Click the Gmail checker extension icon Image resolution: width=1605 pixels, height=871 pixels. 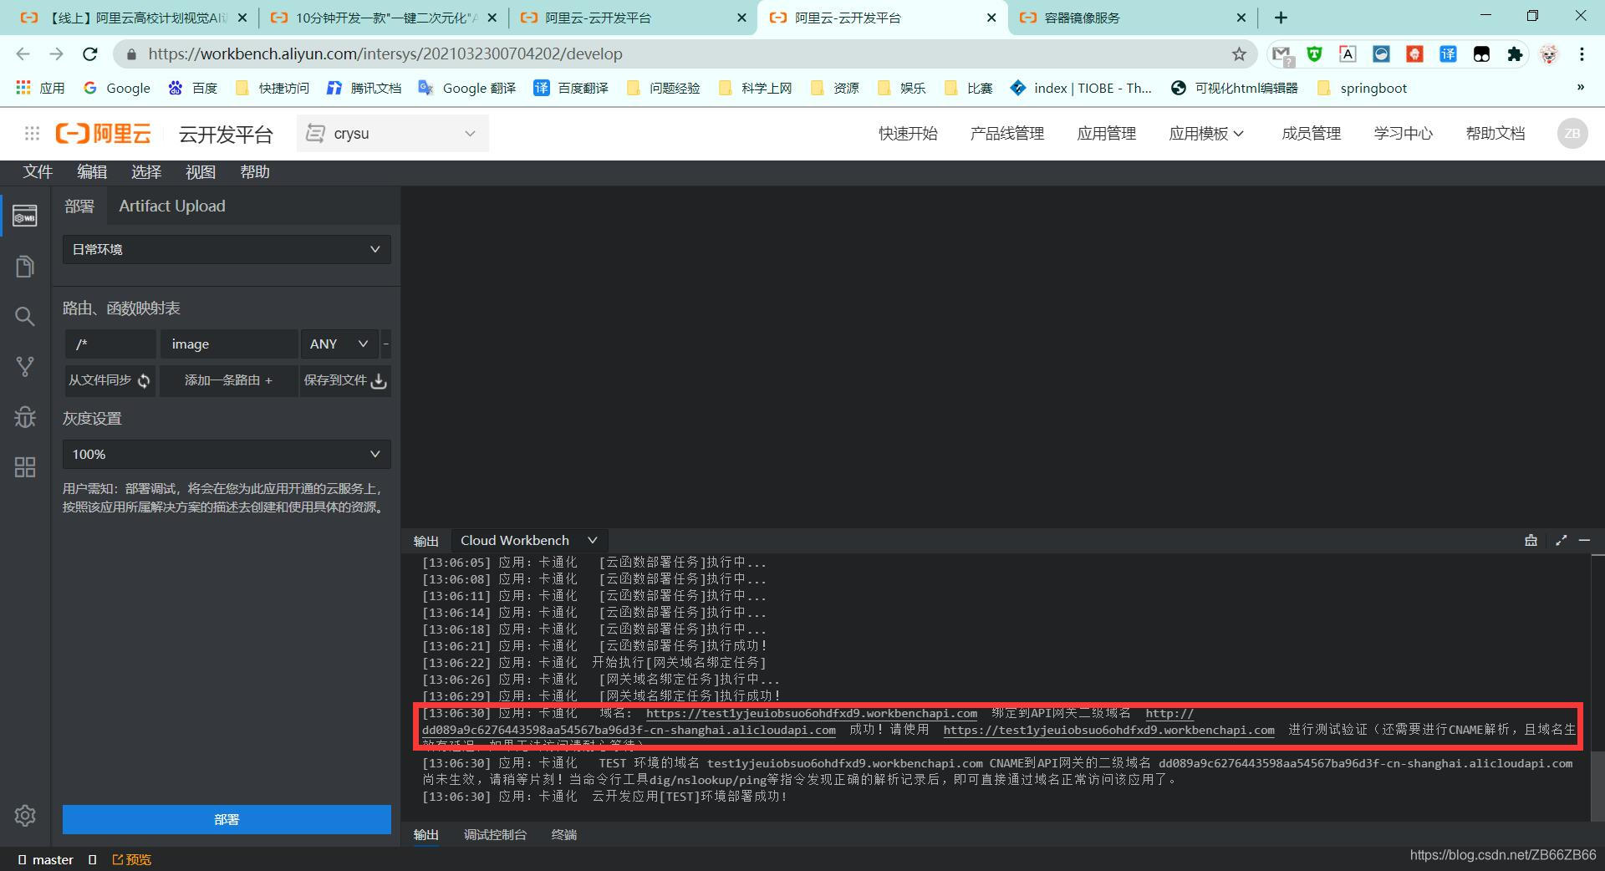(x=1281, y=54)
